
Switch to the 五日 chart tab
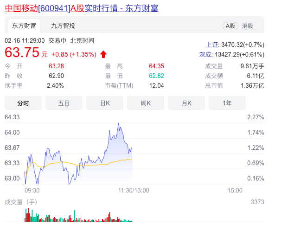point(64,103)
